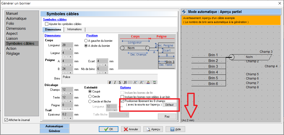284x135 pixels.
Task: Decrease font size with A-down icon
Action: click(142, 82)
